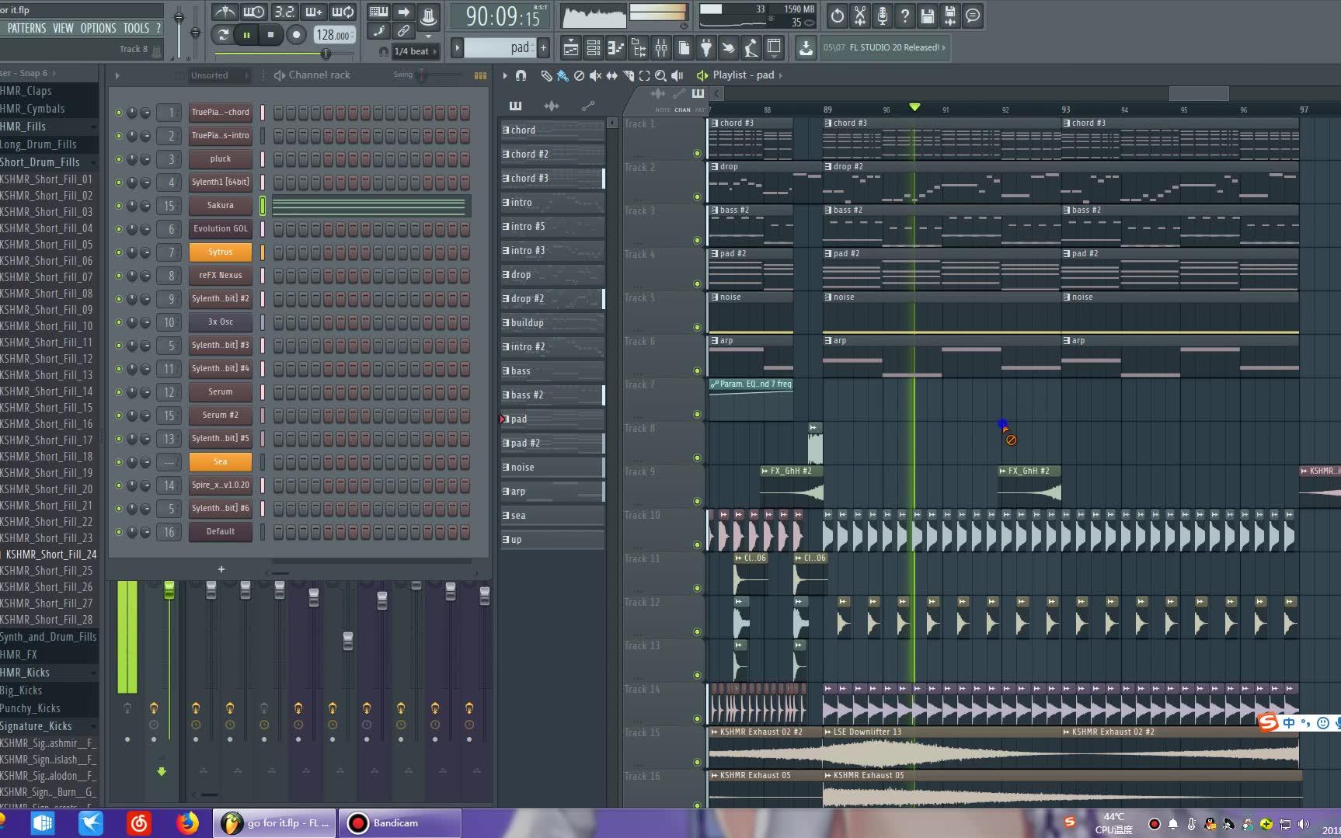This screenshot has width=1341, height=838.
Task: Open the playlist view button
Action: click(x=570, y=48)
